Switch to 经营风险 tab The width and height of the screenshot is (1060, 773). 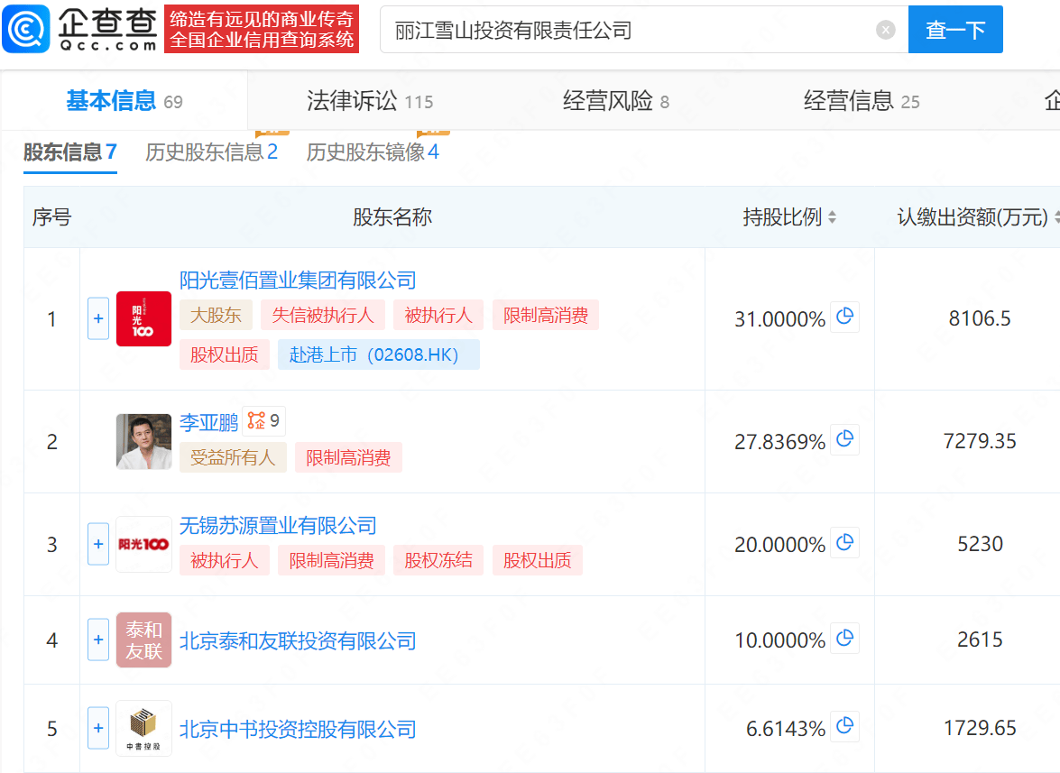[615, 101]
